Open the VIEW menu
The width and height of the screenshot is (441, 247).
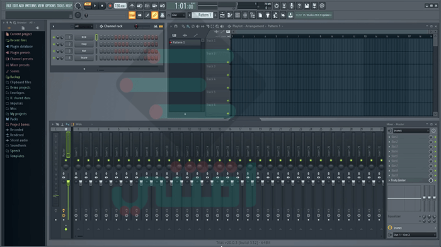(40, 6)
